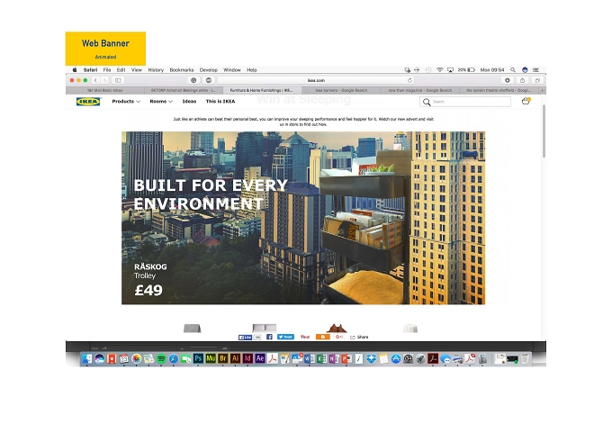Image resolution: width=612 pixels, height=433 pixels.
Task: Open the Bookmarks menu
Action: coord(182,70)
